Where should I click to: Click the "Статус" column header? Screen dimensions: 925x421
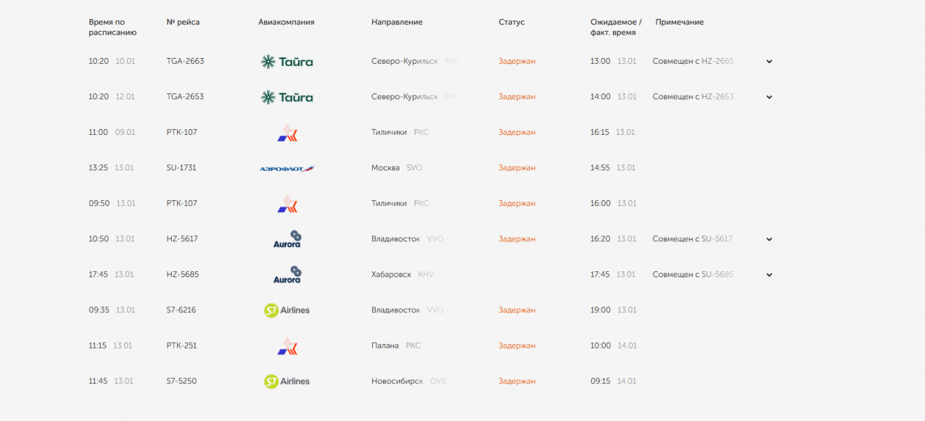(512, 22)
